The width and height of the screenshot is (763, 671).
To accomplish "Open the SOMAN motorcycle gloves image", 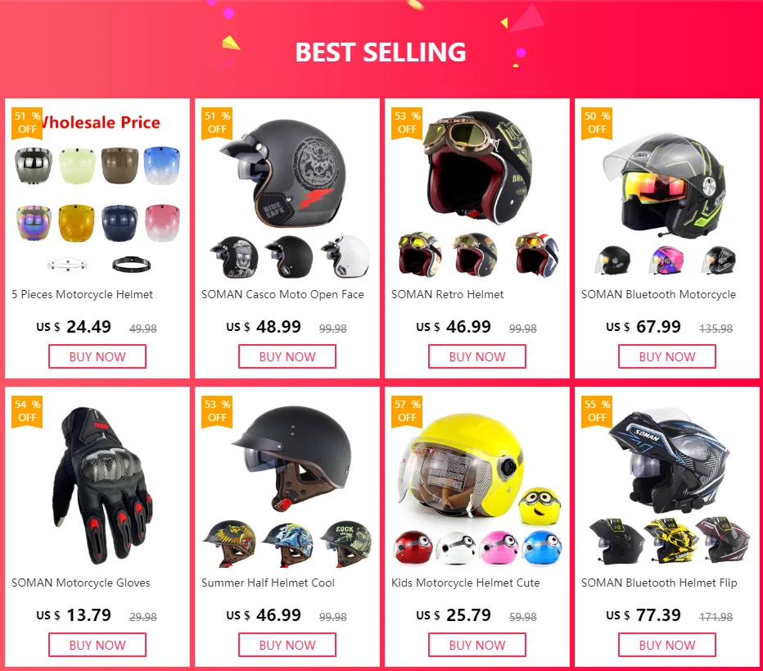I will (x=100, y=485).
